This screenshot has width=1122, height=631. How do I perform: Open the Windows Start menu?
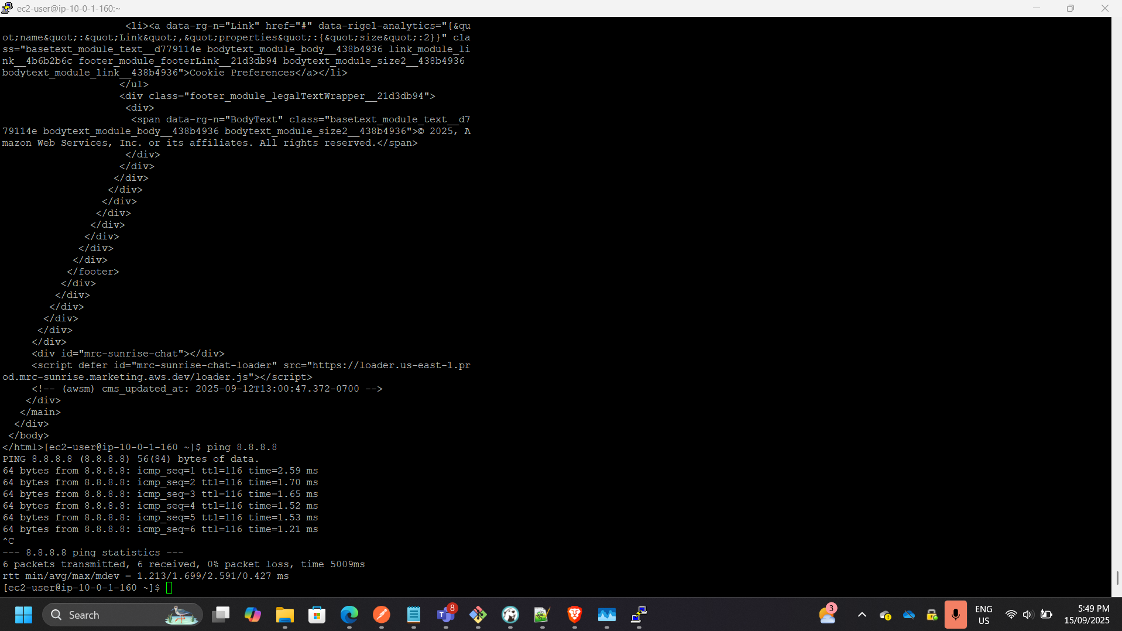click(23, 615)
